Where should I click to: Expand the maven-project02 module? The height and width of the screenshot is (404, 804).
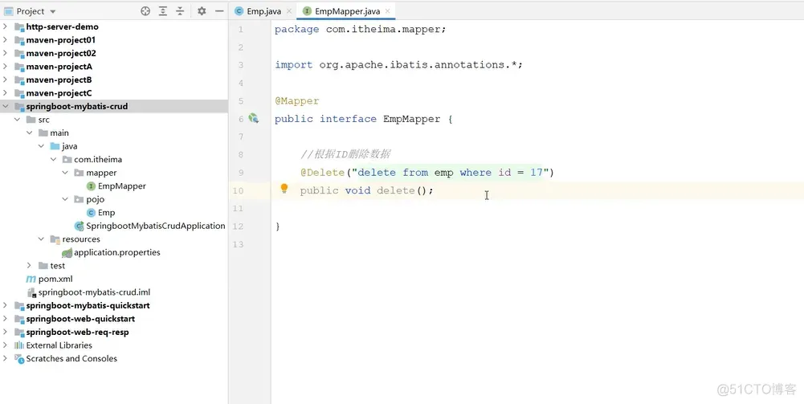5,53
